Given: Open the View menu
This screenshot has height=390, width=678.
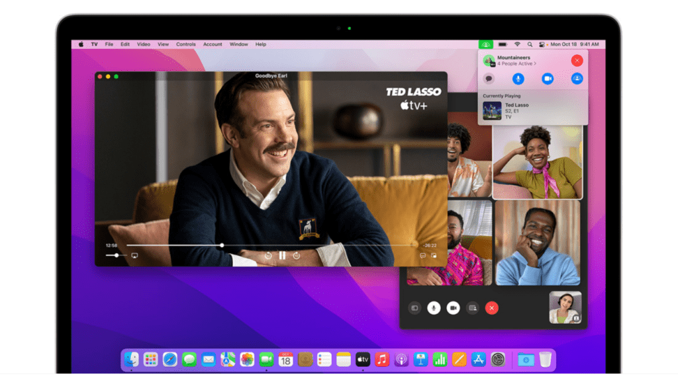Looking at the screenshot, I should click(x=163, y=44).
